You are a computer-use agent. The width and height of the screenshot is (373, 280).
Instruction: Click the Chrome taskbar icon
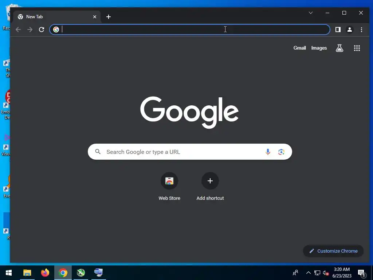coord(63,273)
